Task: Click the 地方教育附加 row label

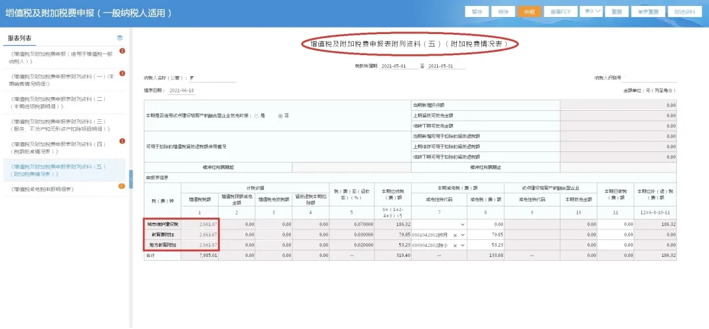Action: tap(163, 246)
